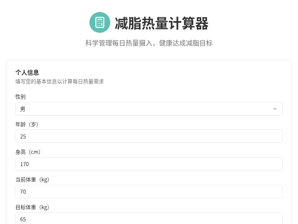
Task: Click the teal calculator icon
Action: tap(100, 22)
